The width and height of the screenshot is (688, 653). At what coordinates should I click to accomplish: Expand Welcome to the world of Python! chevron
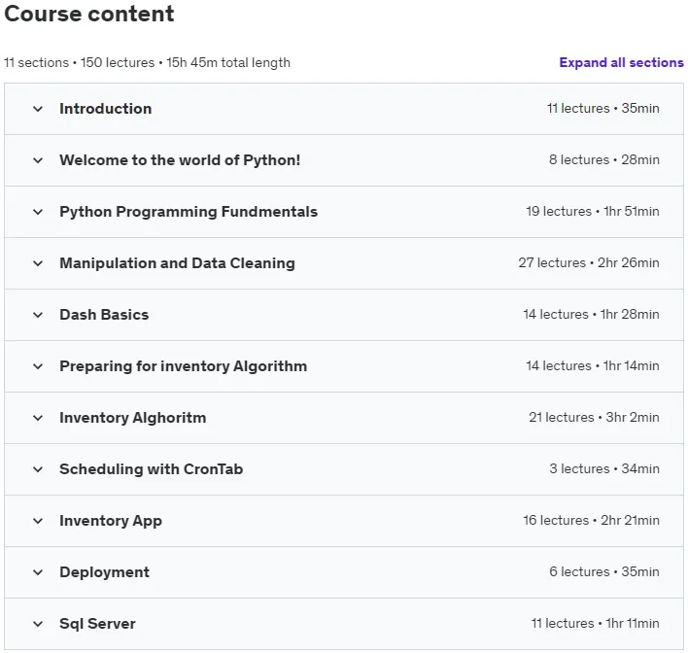point(38,160)
